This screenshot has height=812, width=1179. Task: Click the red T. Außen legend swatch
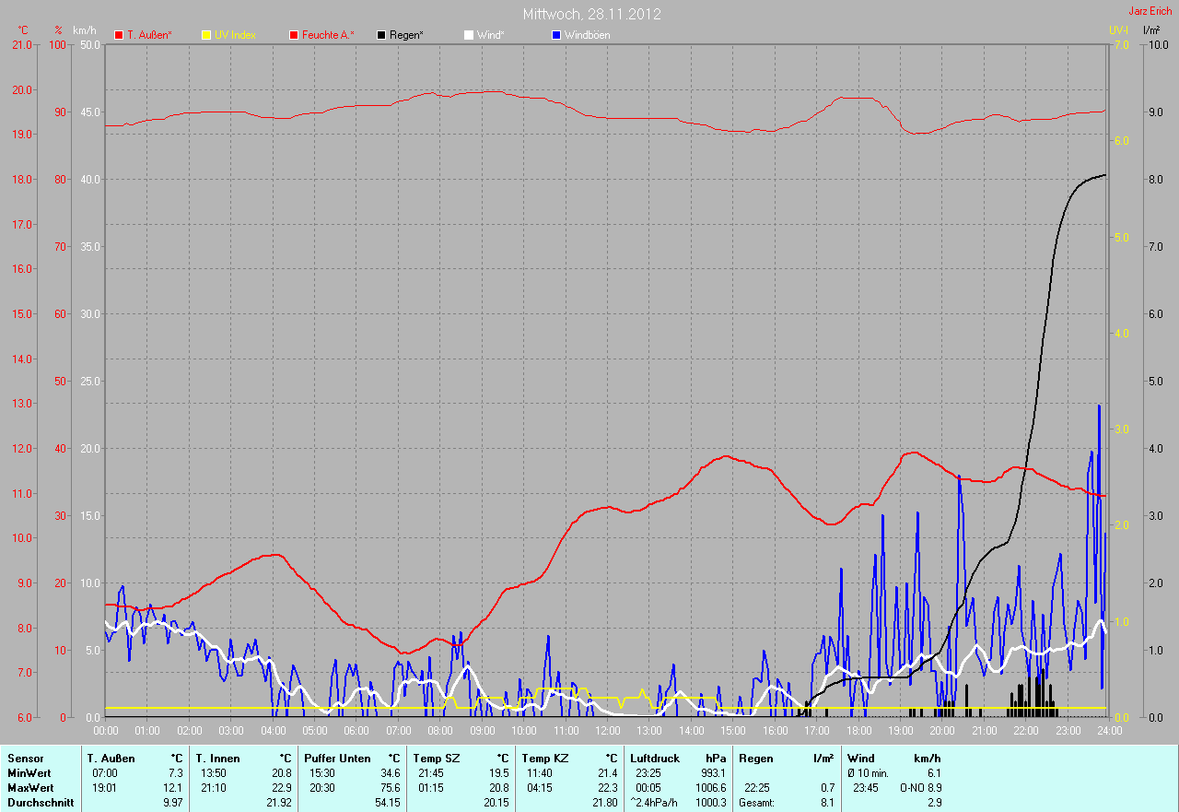(119, 35)
